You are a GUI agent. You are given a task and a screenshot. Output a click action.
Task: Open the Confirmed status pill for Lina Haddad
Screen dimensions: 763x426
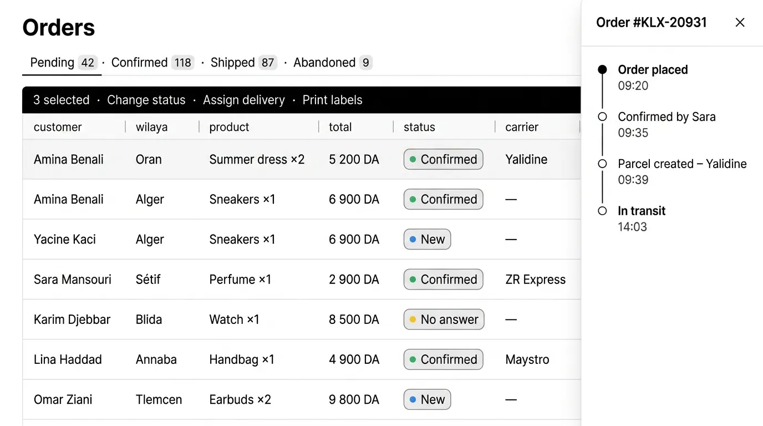pyautogui.click(x=444, y=359)
